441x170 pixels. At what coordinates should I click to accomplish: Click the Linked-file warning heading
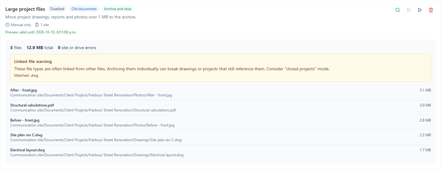coord(33,62)
